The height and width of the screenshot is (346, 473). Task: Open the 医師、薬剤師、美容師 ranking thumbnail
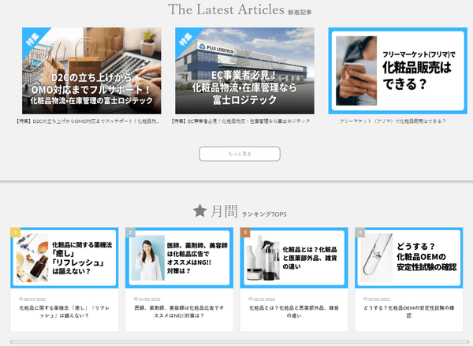click(x=180, y=259)
